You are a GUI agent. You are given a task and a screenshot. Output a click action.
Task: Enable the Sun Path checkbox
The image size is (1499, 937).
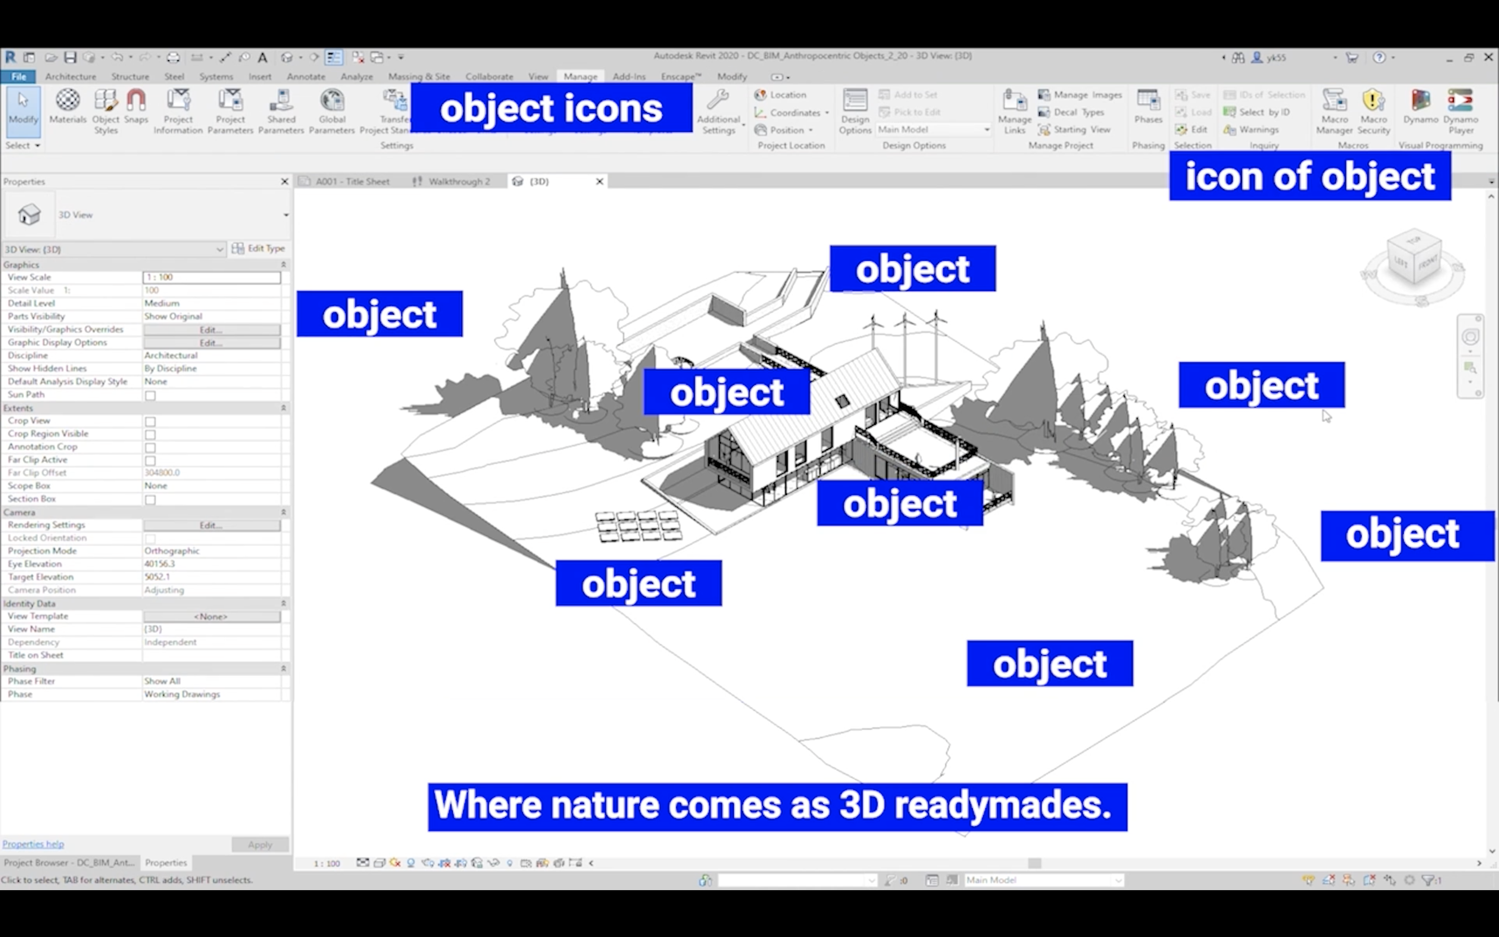tap(150, 396)
